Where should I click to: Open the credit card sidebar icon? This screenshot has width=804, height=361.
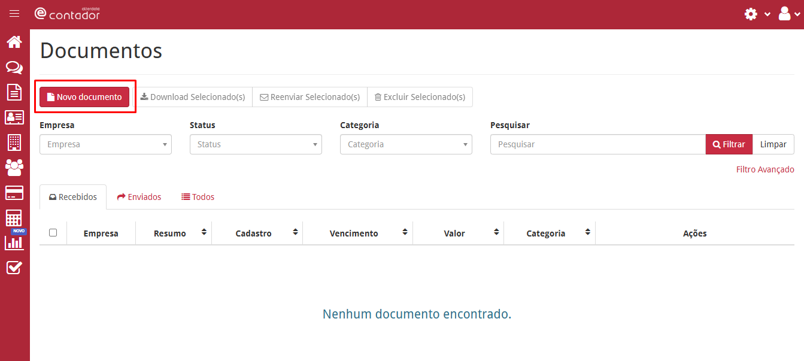click(14, 193)
